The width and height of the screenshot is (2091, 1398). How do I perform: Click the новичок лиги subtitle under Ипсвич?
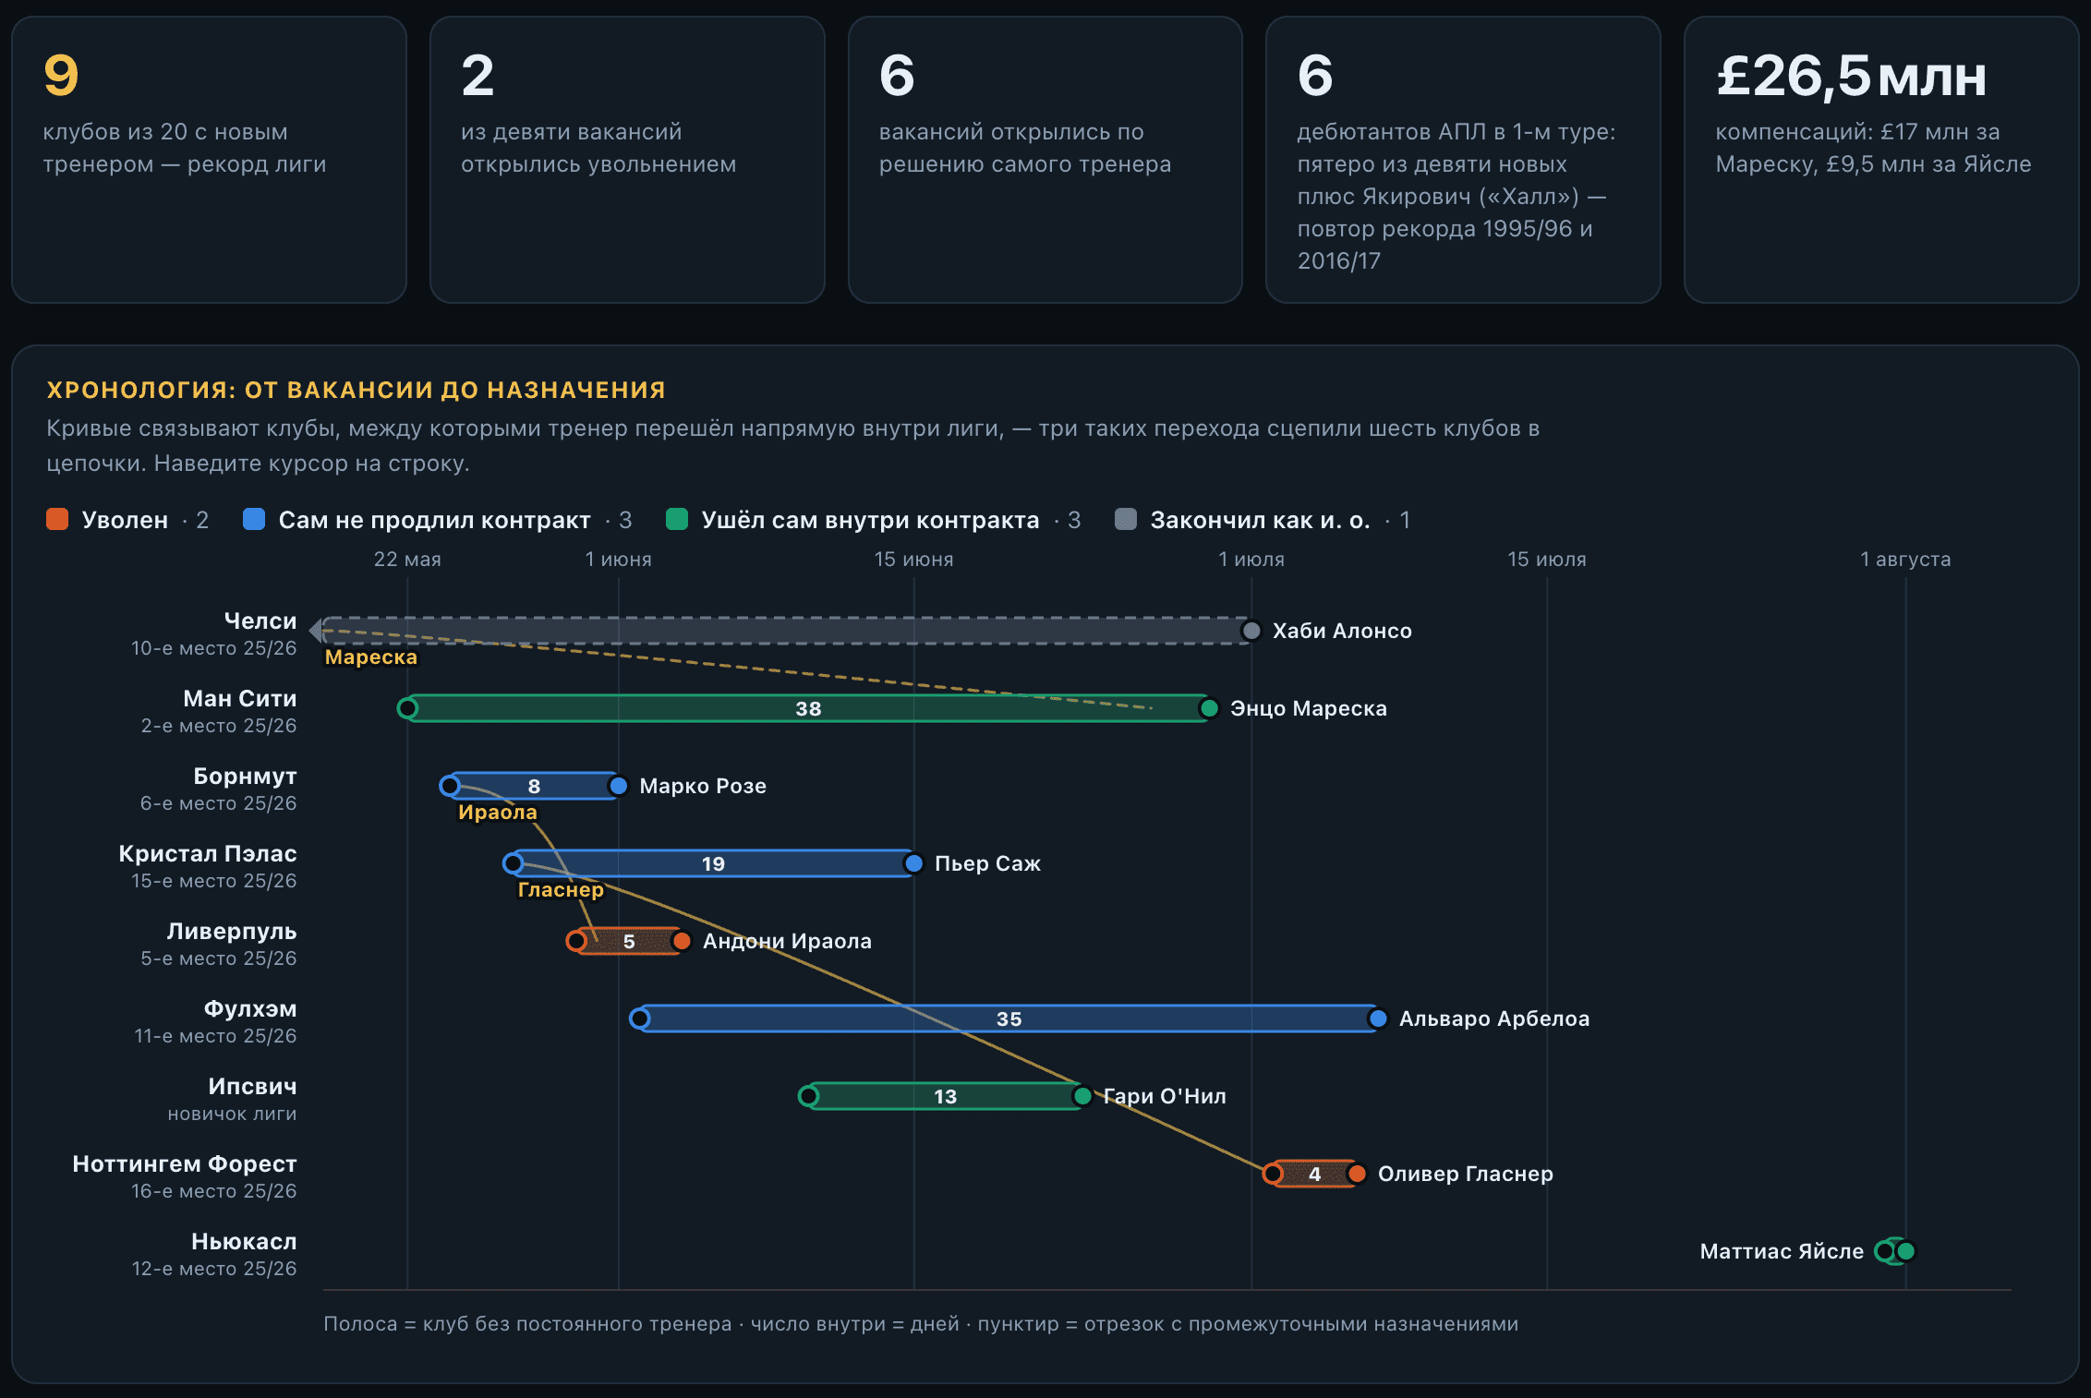point(233,1114)
